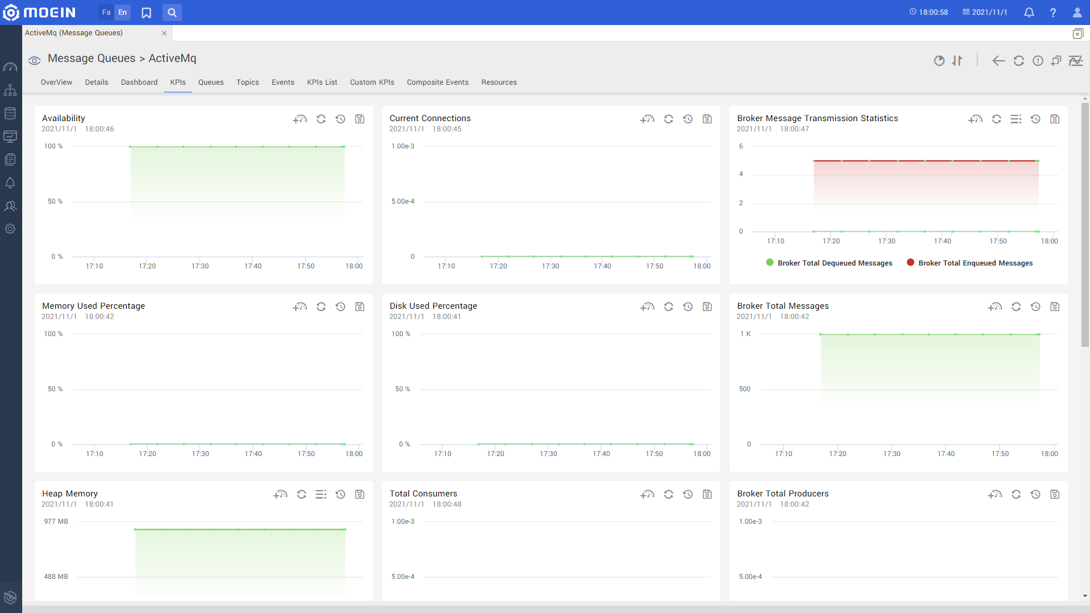
Task: Click the Message Queues breadcrumb title
Action: (92, 59)
